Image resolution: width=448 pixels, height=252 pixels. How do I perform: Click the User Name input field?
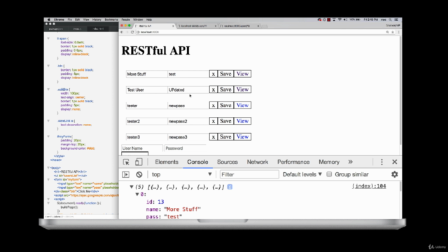(142, 148)
